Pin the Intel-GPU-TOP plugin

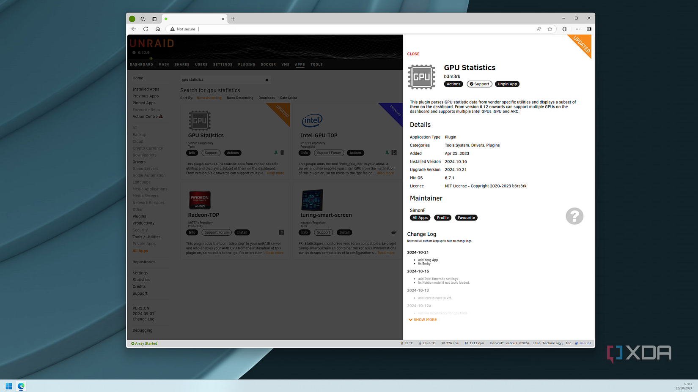point(387,152)
